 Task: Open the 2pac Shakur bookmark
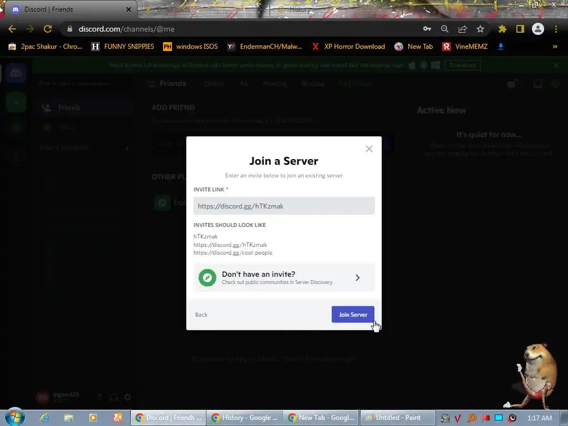[x=45, y=47]
